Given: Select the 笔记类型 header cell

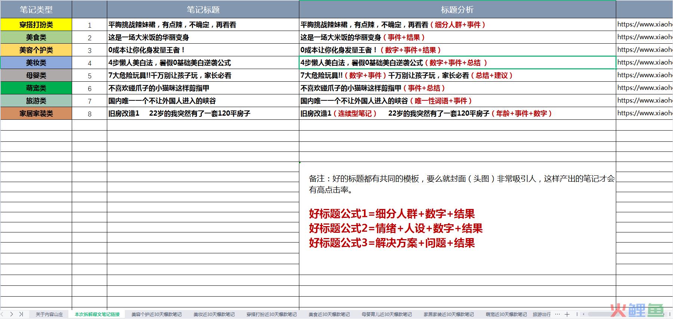Looking at the screenshot, I should coord(36,9).
